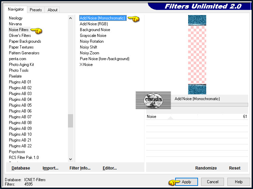Cancel the Filters Unlimited dialog
This screenshot has height=189, width=253.
pyautogui.click(x=212, y=182)
